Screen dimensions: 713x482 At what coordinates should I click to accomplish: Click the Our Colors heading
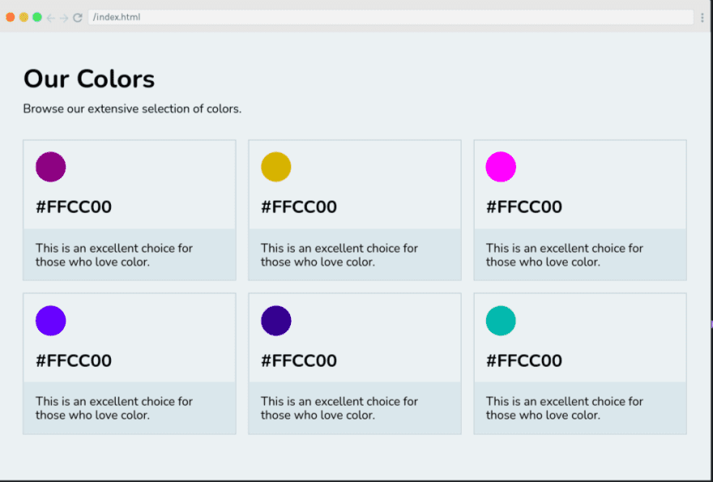click(89, 79)
